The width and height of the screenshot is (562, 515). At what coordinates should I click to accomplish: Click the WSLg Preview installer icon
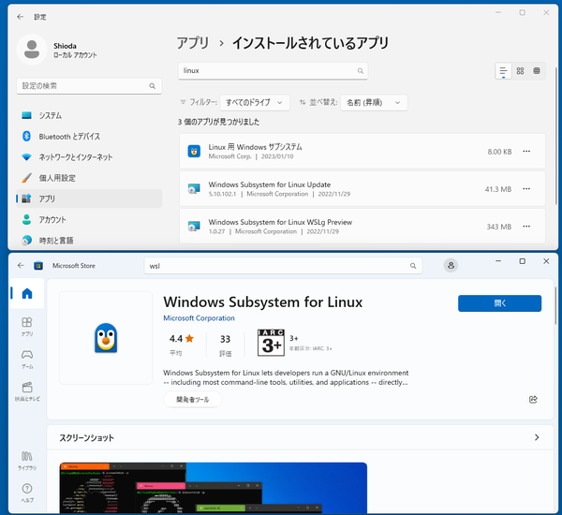[x=194, y=227]
